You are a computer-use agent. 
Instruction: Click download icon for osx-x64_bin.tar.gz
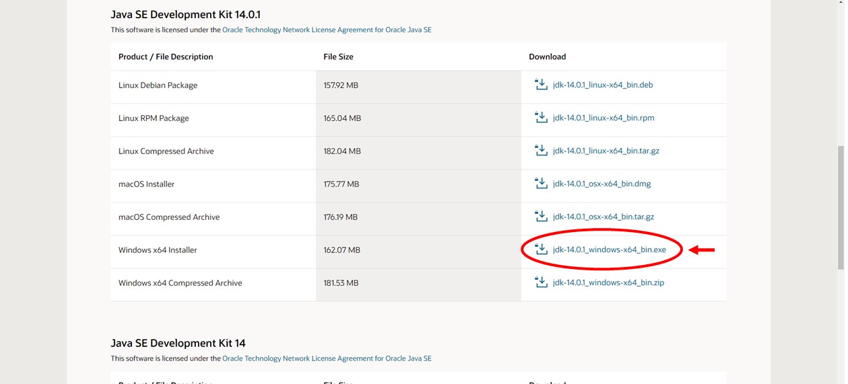(541, 217)
